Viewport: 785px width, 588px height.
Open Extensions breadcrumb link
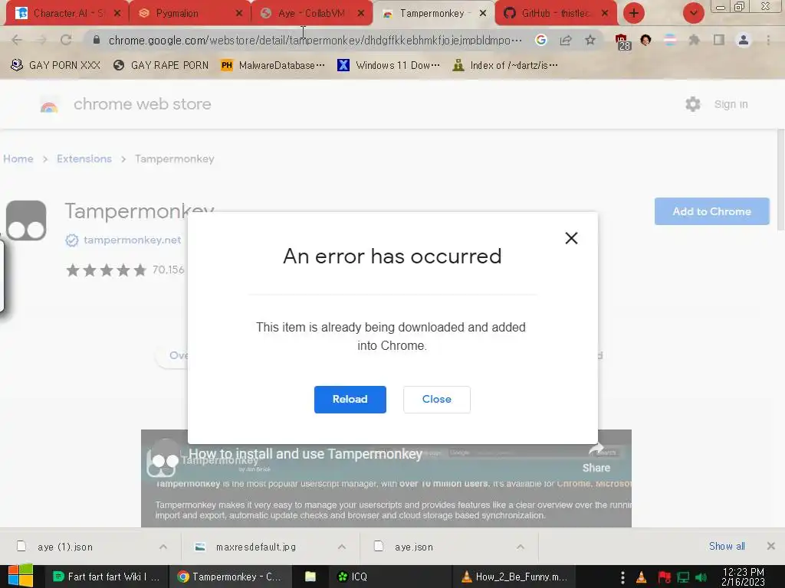[84, 158]
